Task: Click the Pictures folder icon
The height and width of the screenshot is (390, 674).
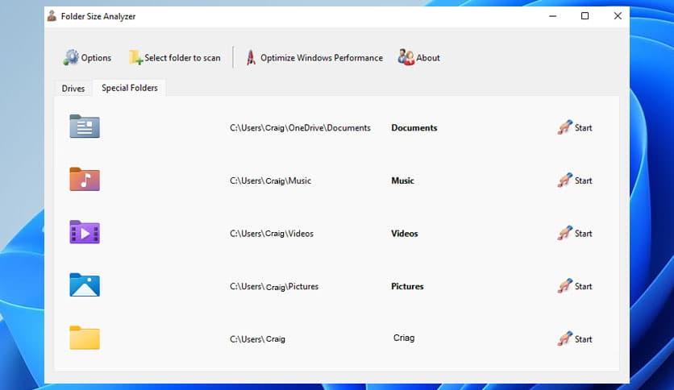Action: point(85,284)
